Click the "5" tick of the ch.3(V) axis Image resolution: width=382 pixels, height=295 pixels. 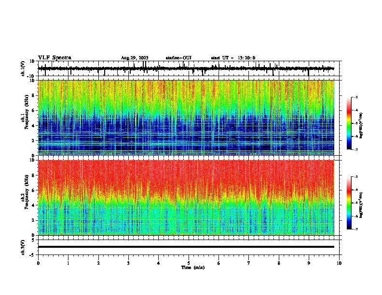pos(33,240)
